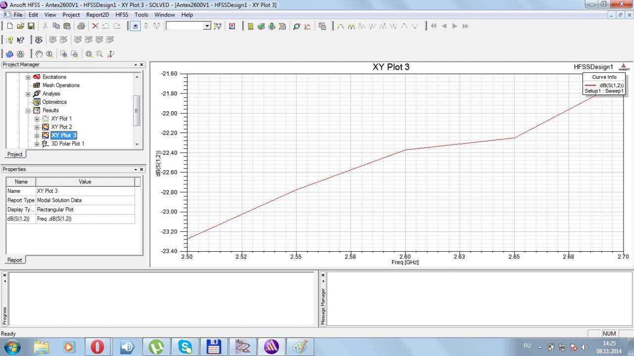Screen dimensions: 634x356
Task: Open Skype from the Windows taskbar
Action: pos(186,347)
